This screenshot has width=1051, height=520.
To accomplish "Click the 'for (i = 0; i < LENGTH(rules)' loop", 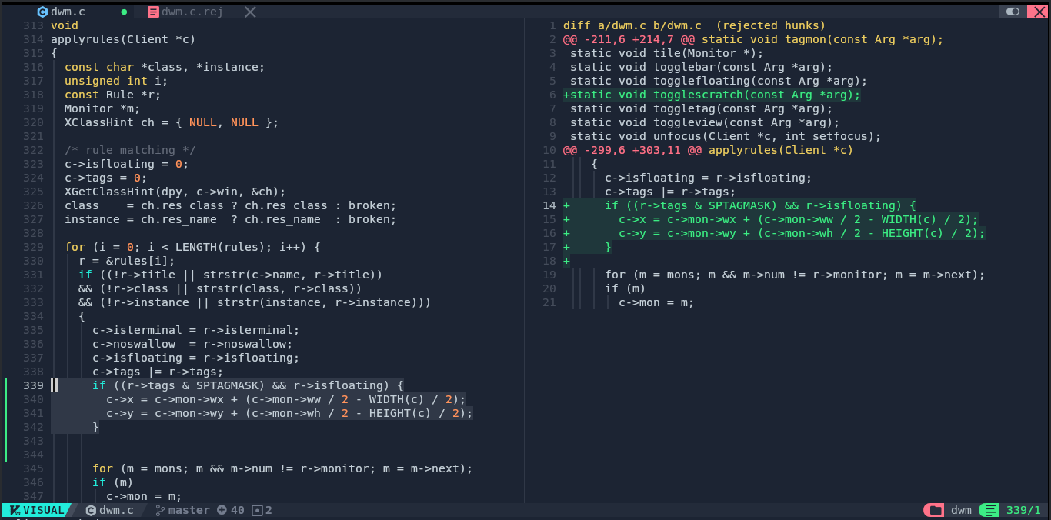I will pos(192,247).
